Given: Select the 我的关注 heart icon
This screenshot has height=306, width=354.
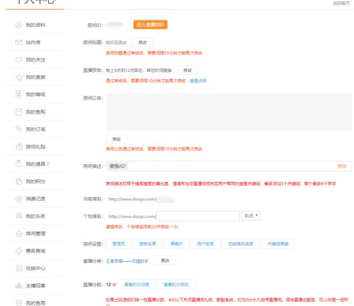Looking at the screenshot, I should [x=18, y=60].
